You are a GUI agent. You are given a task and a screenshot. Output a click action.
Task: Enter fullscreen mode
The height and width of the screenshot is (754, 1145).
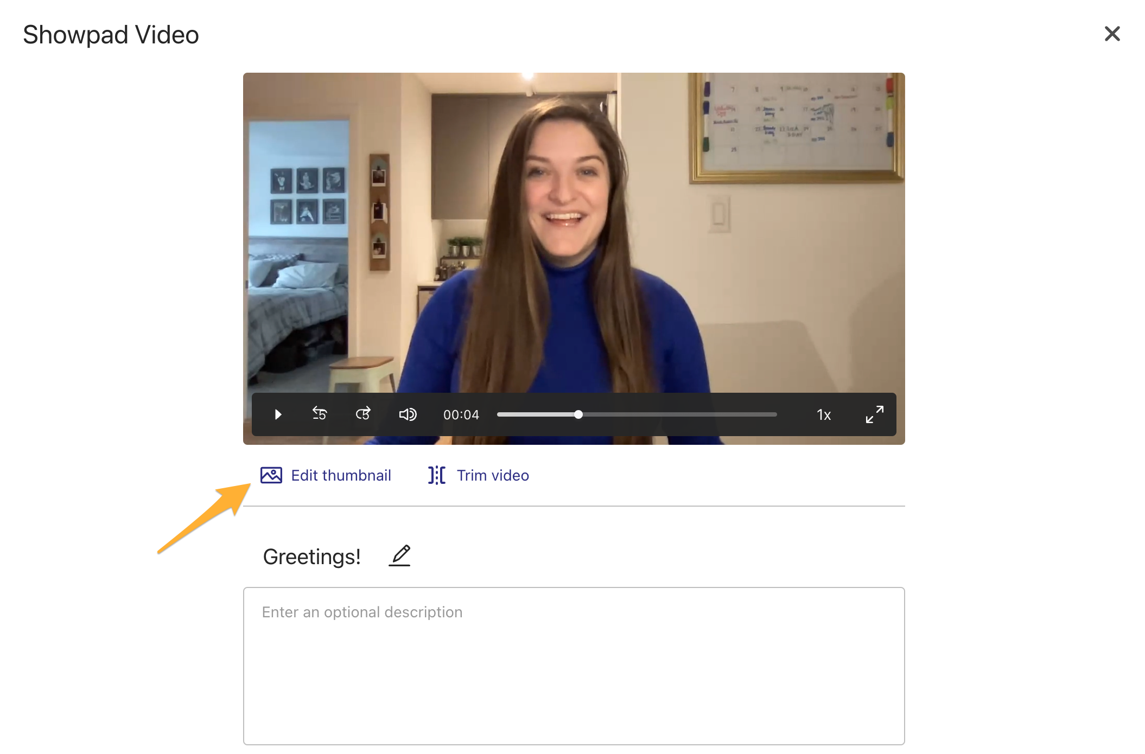point(874,414)
